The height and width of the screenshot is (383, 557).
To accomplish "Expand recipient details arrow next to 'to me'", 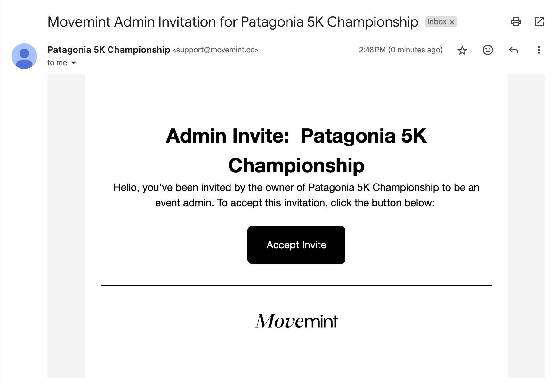I will pyautogui.click(x=74, y=63).
